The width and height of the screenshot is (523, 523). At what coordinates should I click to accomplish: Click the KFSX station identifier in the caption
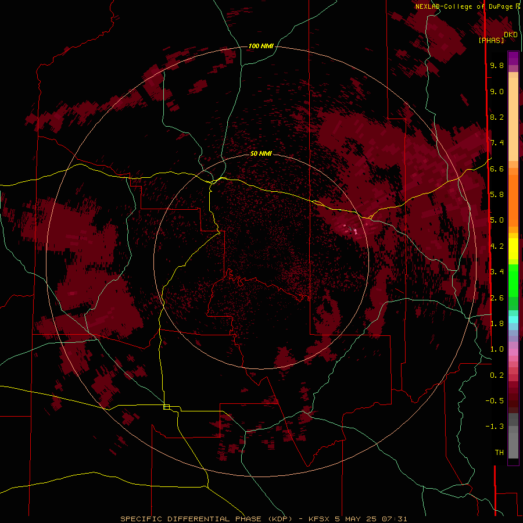click(320, 519)
